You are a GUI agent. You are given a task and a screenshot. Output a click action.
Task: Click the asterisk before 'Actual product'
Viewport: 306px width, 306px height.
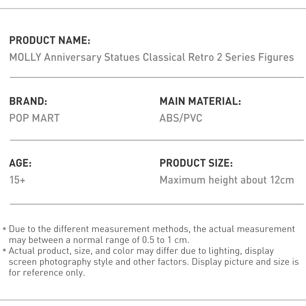click(x=4, y=251)
